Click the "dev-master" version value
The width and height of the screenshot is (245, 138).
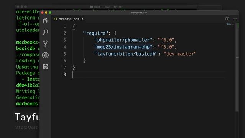(180, 54)
